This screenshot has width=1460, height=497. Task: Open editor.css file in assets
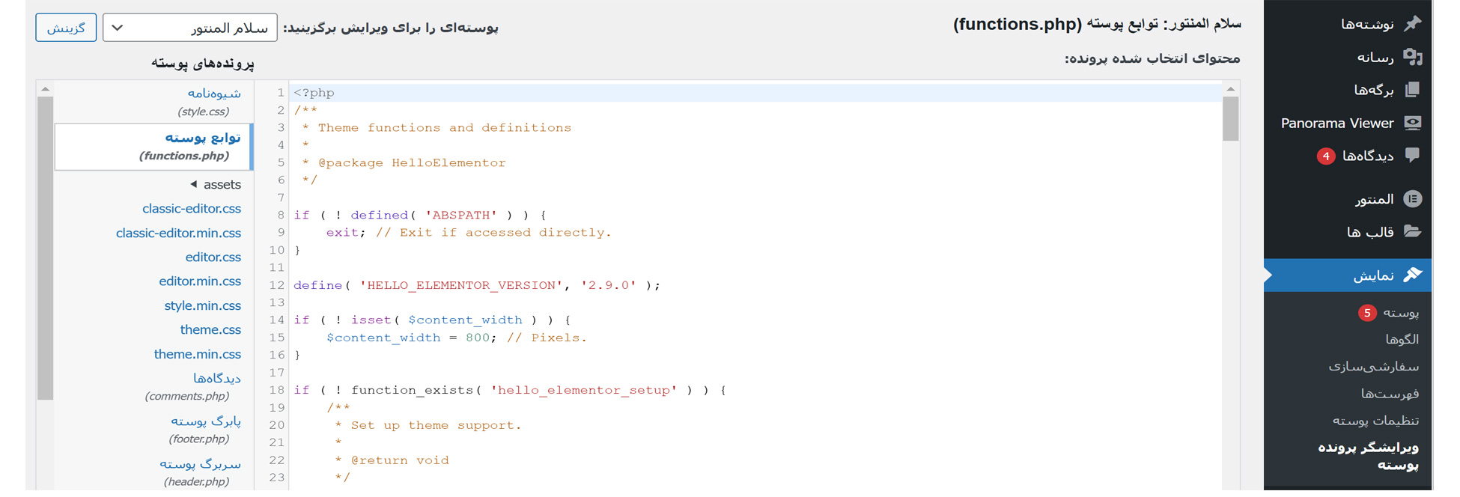pyautogui.click(x=213, y=257)
